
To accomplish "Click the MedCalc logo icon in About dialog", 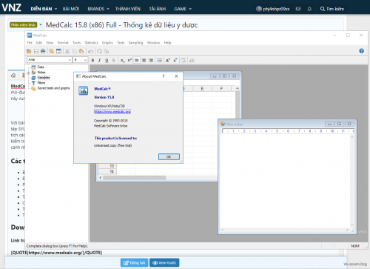I will pyautogui.click(x=83, y=90).
